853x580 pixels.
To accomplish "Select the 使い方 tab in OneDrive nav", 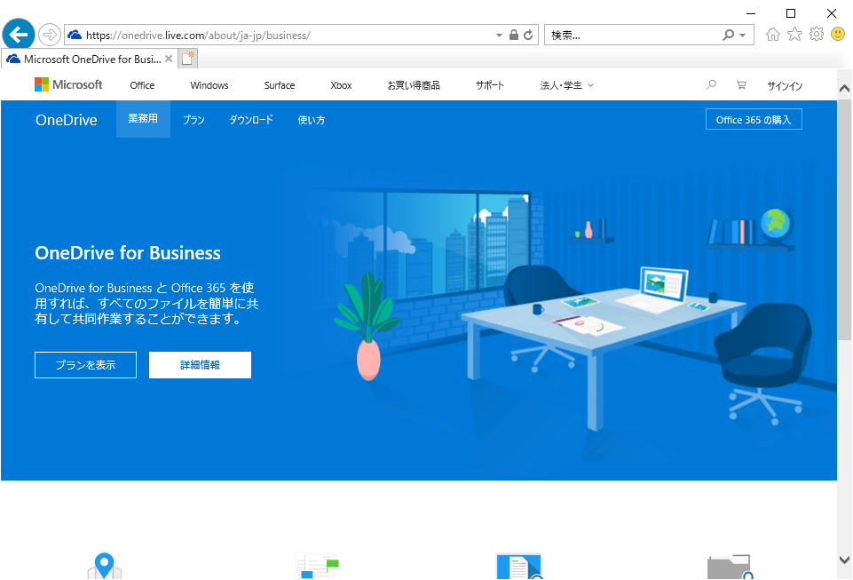I will 312,120.
